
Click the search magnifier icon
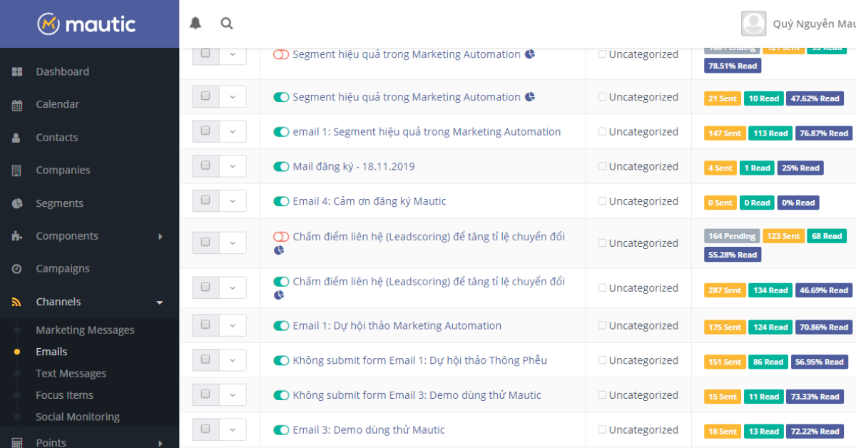(x=227, y=24)
